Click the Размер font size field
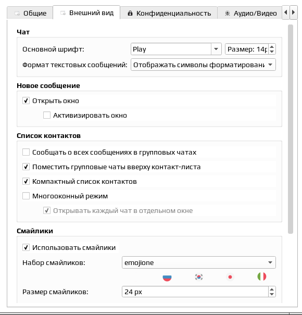Image resolution: width=302 pixels, height=315 pixels. 247,49
